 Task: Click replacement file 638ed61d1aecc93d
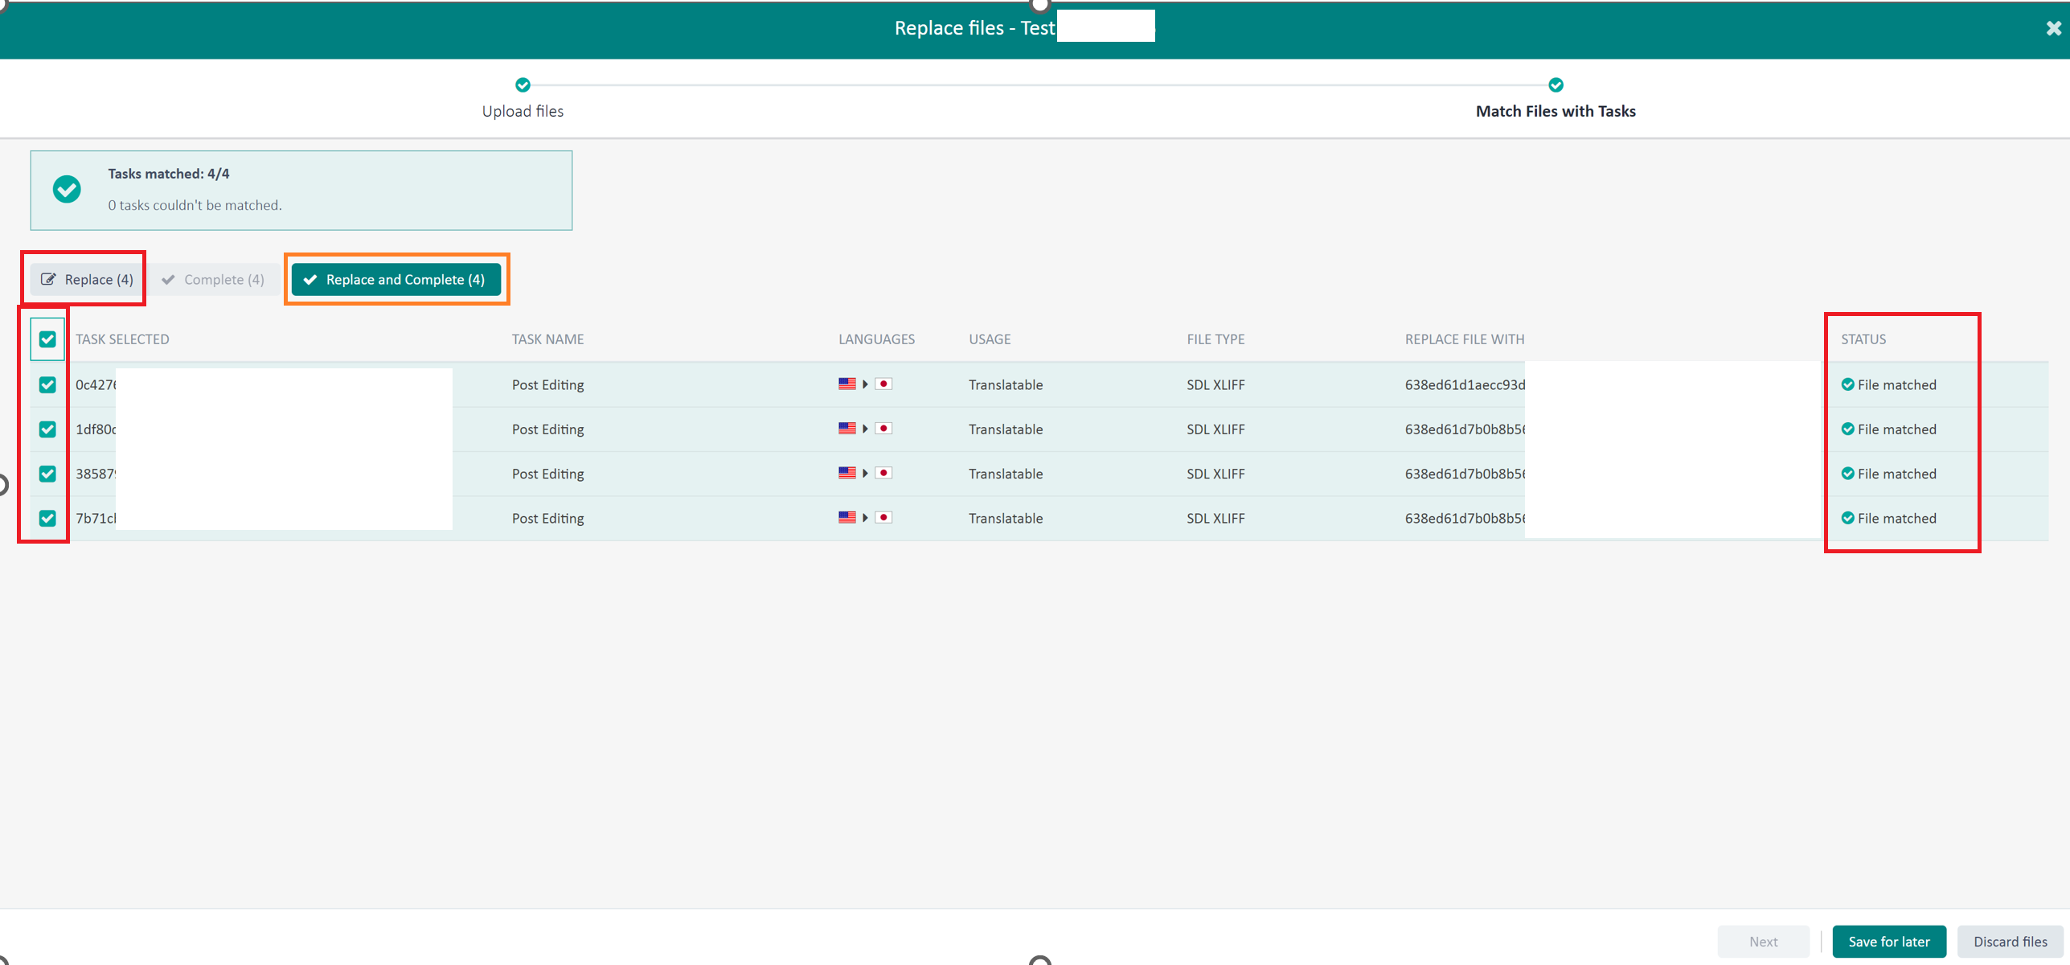1465,384
